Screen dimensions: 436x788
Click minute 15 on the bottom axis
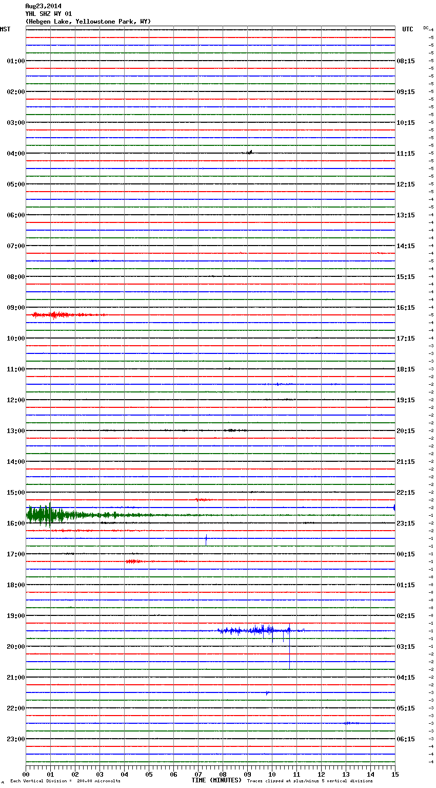click(x=395, y=774)
